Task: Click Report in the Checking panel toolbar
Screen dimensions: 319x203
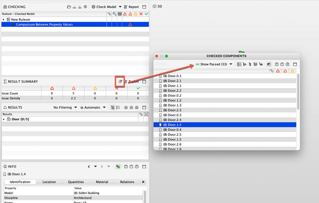Action: click(131, 7)
